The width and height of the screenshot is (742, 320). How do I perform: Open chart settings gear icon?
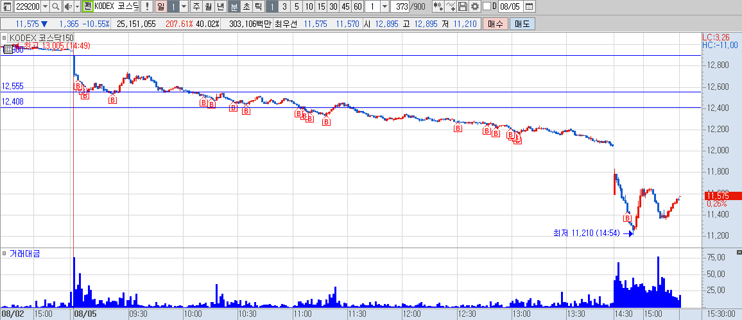pos(474,6)
